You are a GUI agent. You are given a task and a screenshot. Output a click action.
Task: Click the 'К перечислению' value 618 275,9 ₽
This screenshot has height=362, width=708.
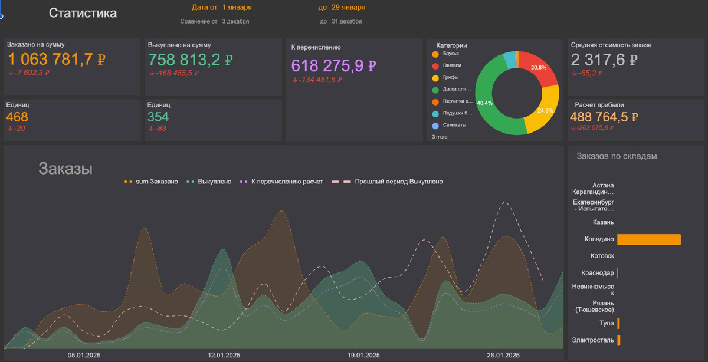pos(334,65)
